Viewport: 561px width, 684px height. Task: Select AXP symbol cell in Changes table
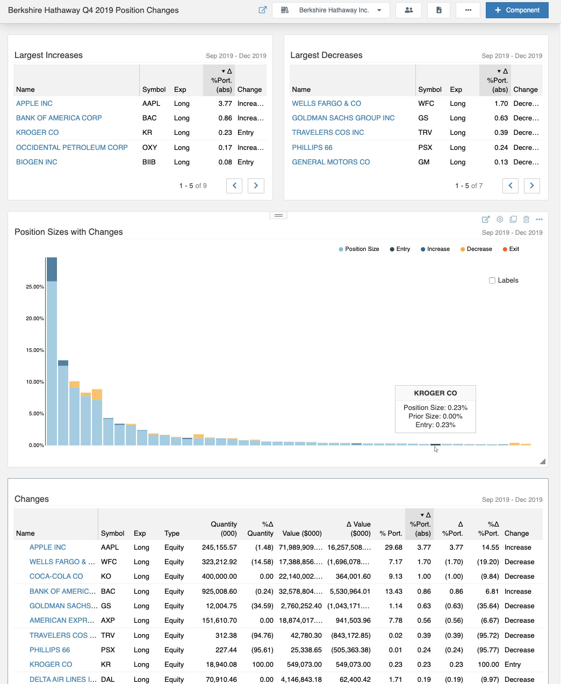click(107, 621)
